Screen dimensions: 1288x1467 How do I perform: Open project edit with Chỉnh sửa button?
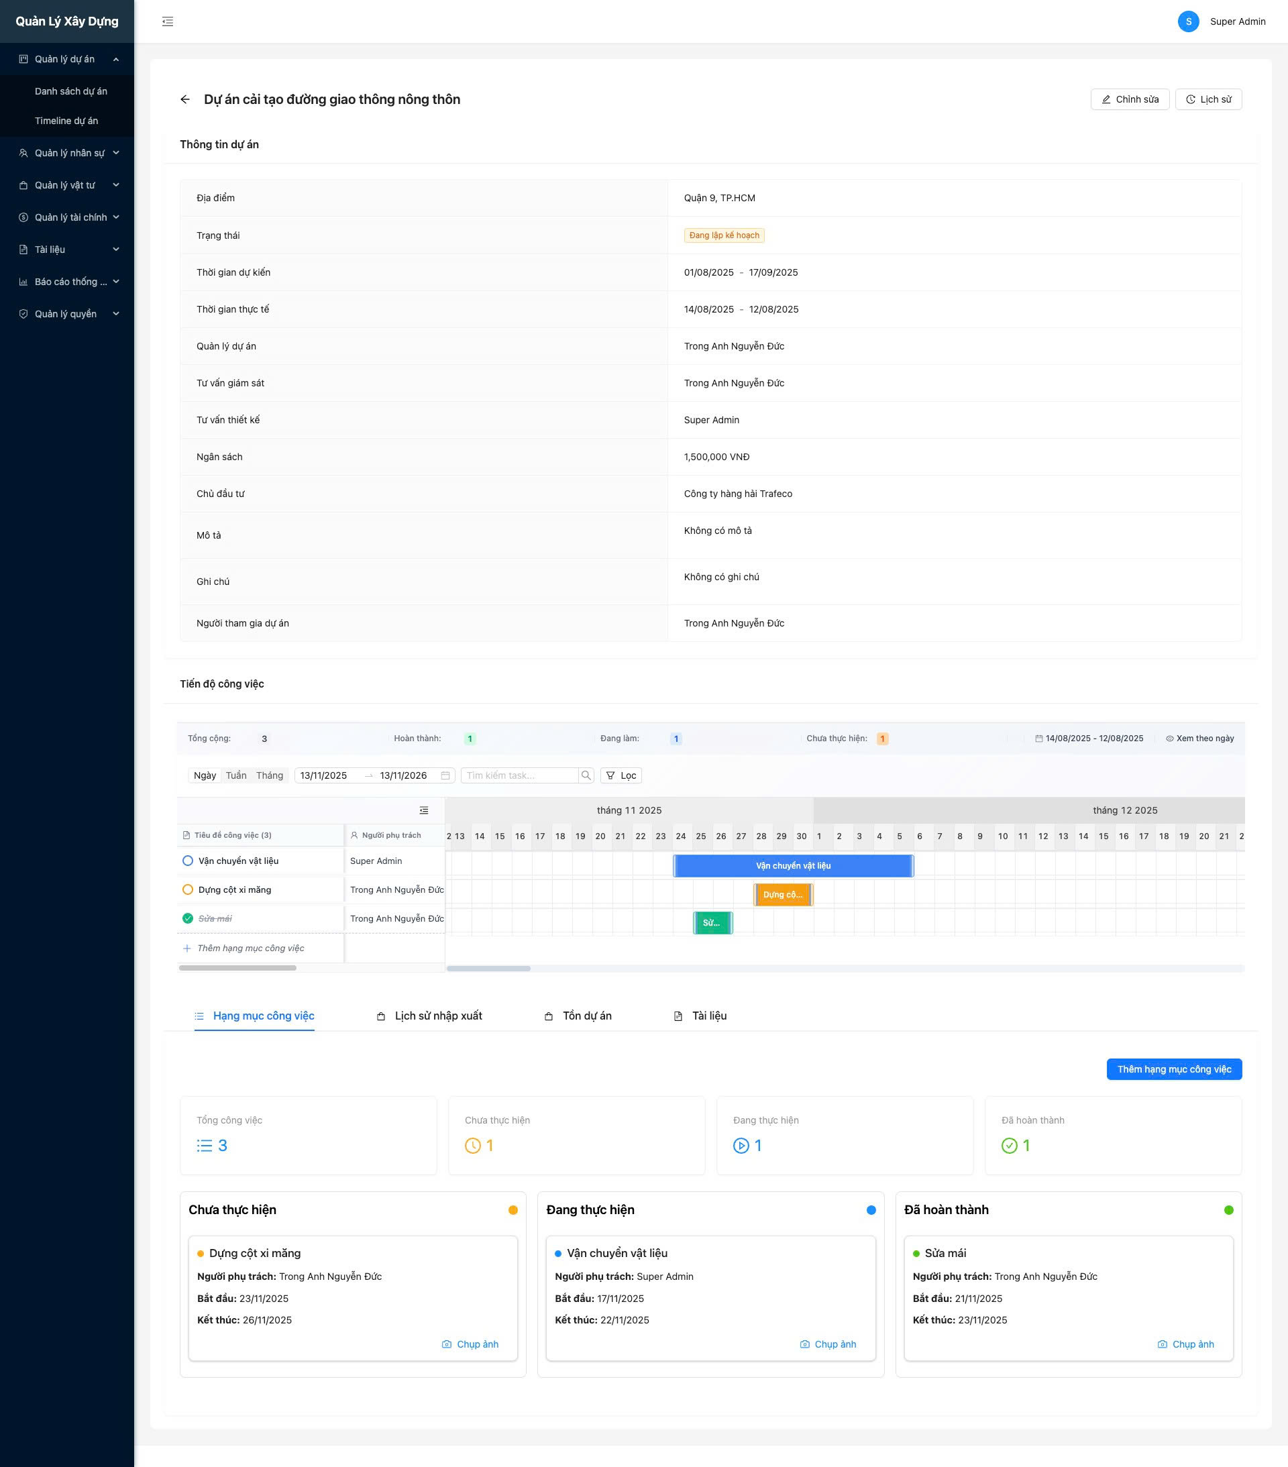(1129, 99)
